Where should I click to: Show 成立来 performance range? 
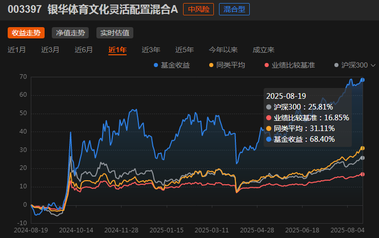(x=264, y=50)
